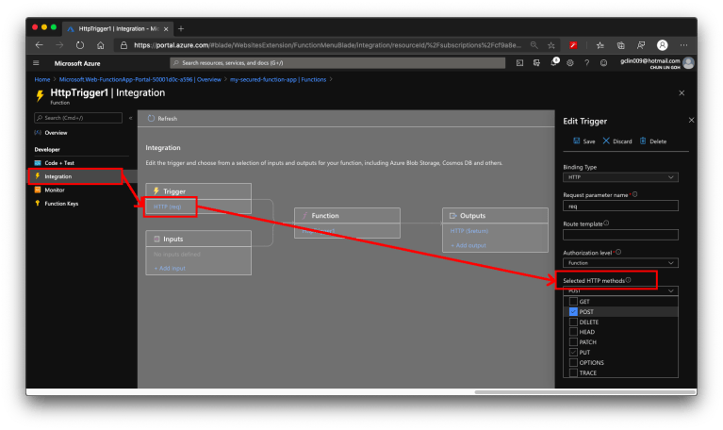Click the browser back arrow
This screenshot has height=430, width=723.
[x=40, y=45]
